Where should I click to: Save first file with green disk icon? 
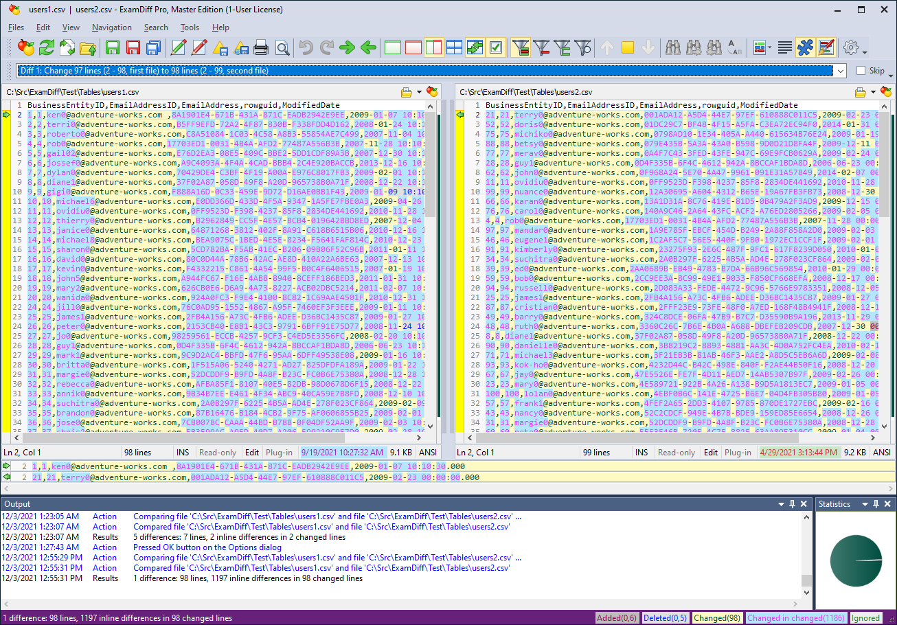pos(113,47)
